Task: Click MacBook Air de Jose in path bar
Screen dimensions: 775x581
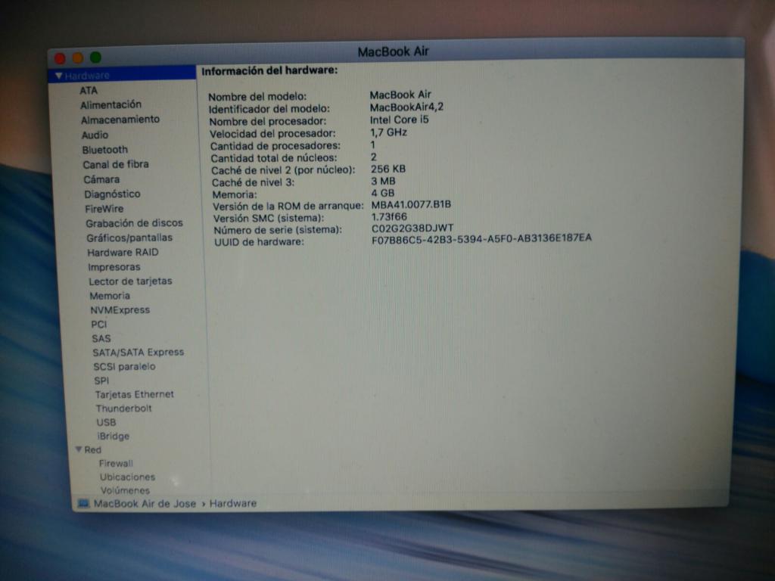Action: (x=145, y=504)
